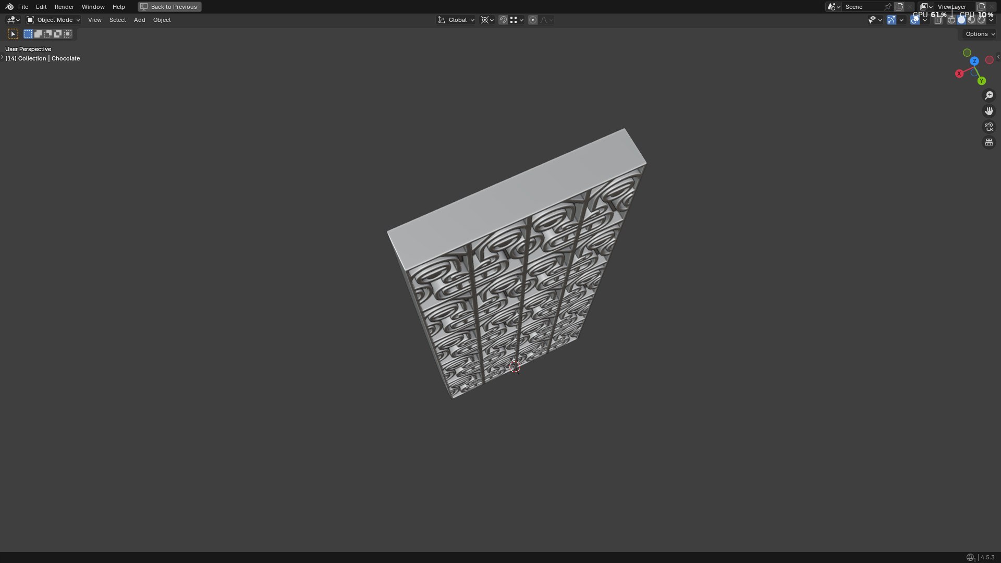The height and width of the screenshot is (563, 1001).
Task: Choose Extend existing selection mode
Action: (38, 34)
